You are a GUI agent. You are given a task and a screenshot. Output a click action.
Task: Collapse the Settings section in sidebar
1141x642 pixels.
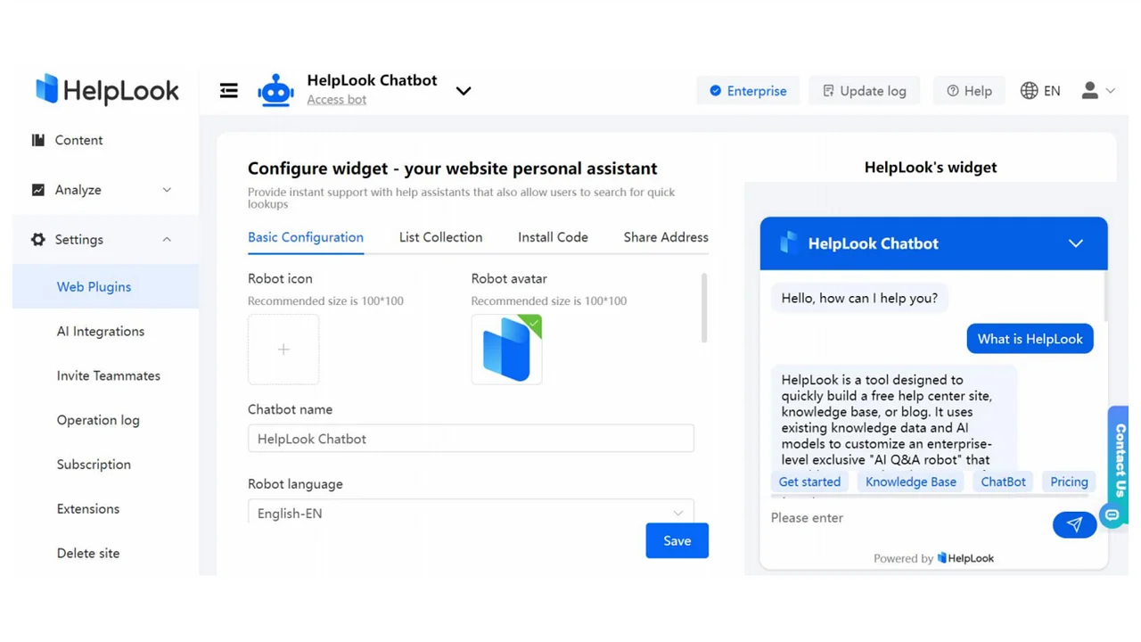(x=167, y=240)
